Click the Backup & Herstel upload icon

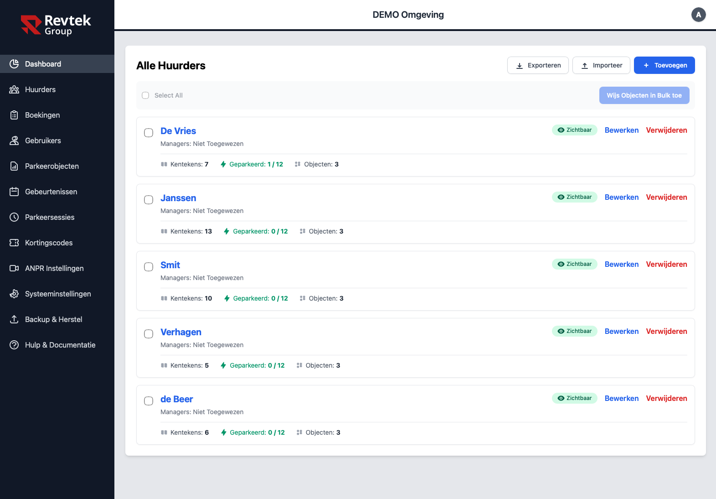tap(14, 319)
